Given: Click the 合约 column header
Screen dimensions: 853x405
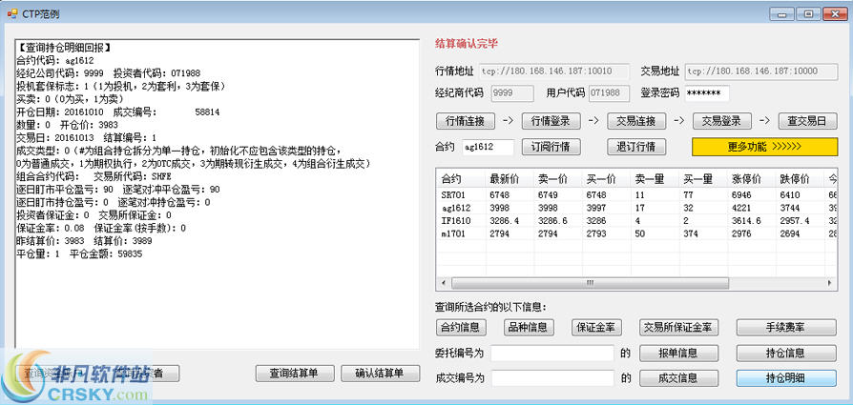Looking at the screenshot, I should click(461, 179).
